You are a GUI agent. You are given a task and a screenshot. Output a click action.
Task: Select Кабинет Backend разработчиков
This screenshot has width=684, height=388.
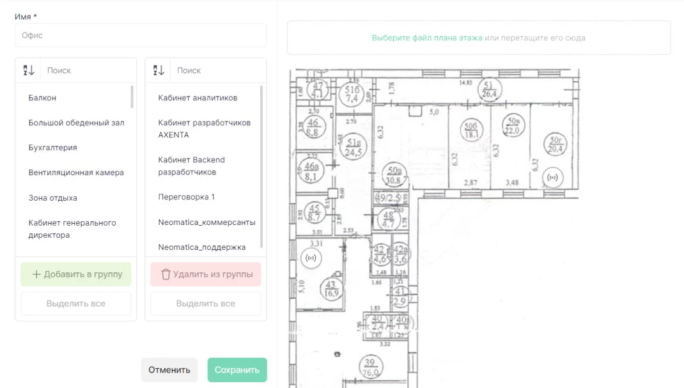coord(192,166)
